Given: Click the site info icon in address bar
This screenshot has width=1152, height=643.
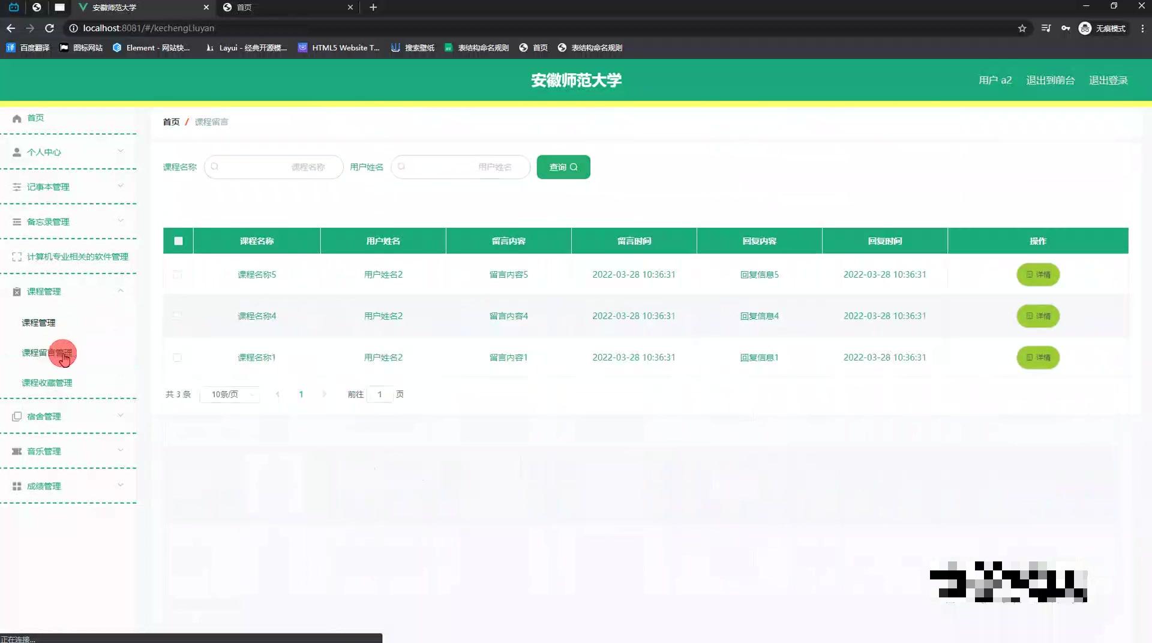Looking at the screenshot, I should (73, 28).
